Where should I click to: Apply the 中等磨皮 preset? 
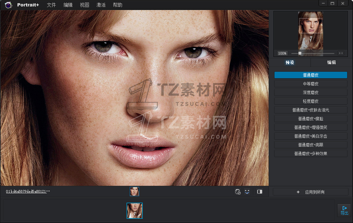click(311, 84)
